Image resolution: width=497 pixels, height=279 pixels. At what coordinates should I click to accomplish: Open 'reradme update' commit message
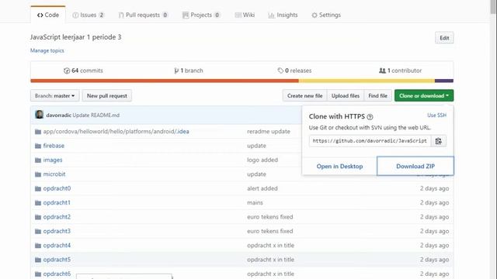[x=269, y=131]
